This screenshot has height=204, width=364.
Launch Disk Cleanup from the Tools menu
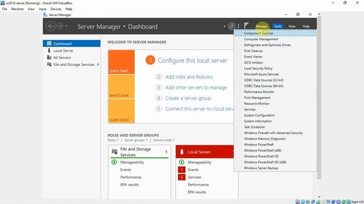[x=275, y=51]
